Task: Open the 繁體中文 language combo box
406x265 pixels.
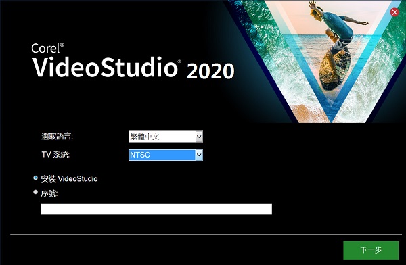Action: [166, 137]
